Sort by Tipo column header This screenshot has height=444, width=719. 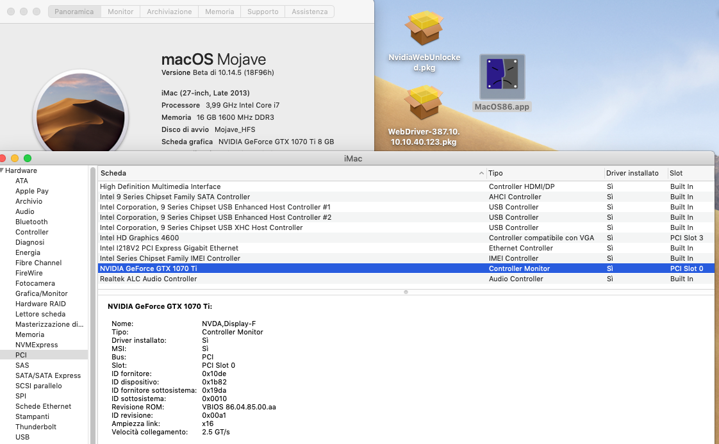545,173
